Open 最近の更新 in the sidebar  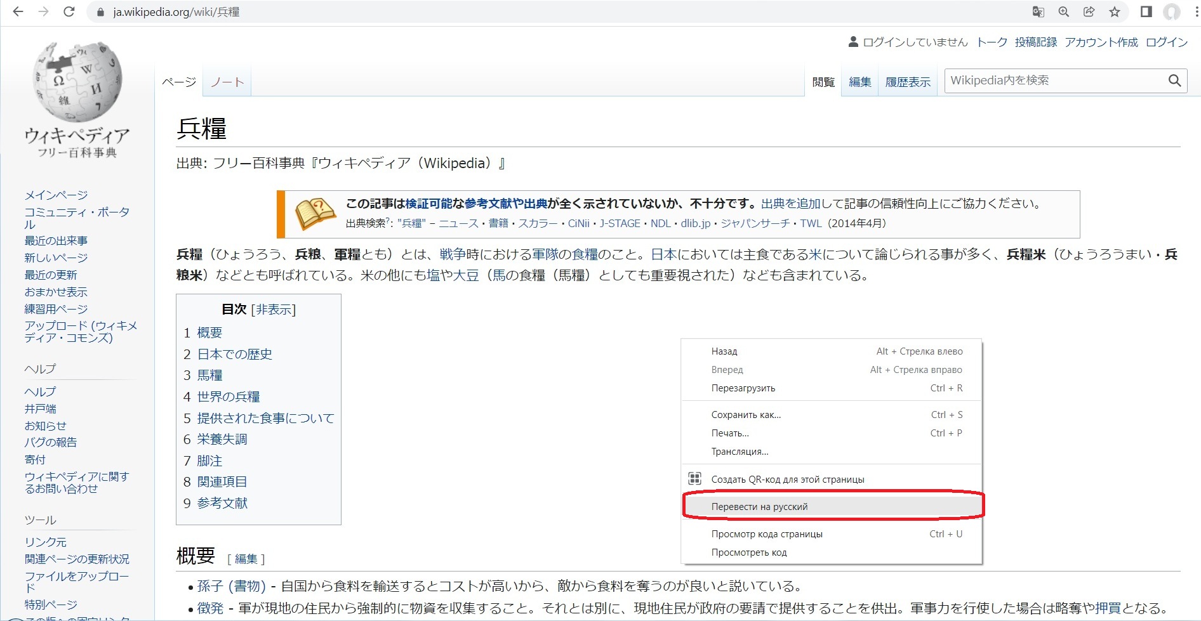tap(50, 275)
